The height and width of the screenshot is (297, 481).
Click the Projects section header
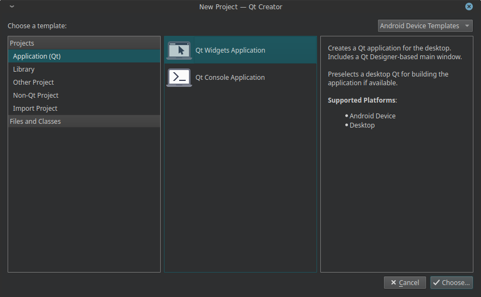[x=84, y=43]
